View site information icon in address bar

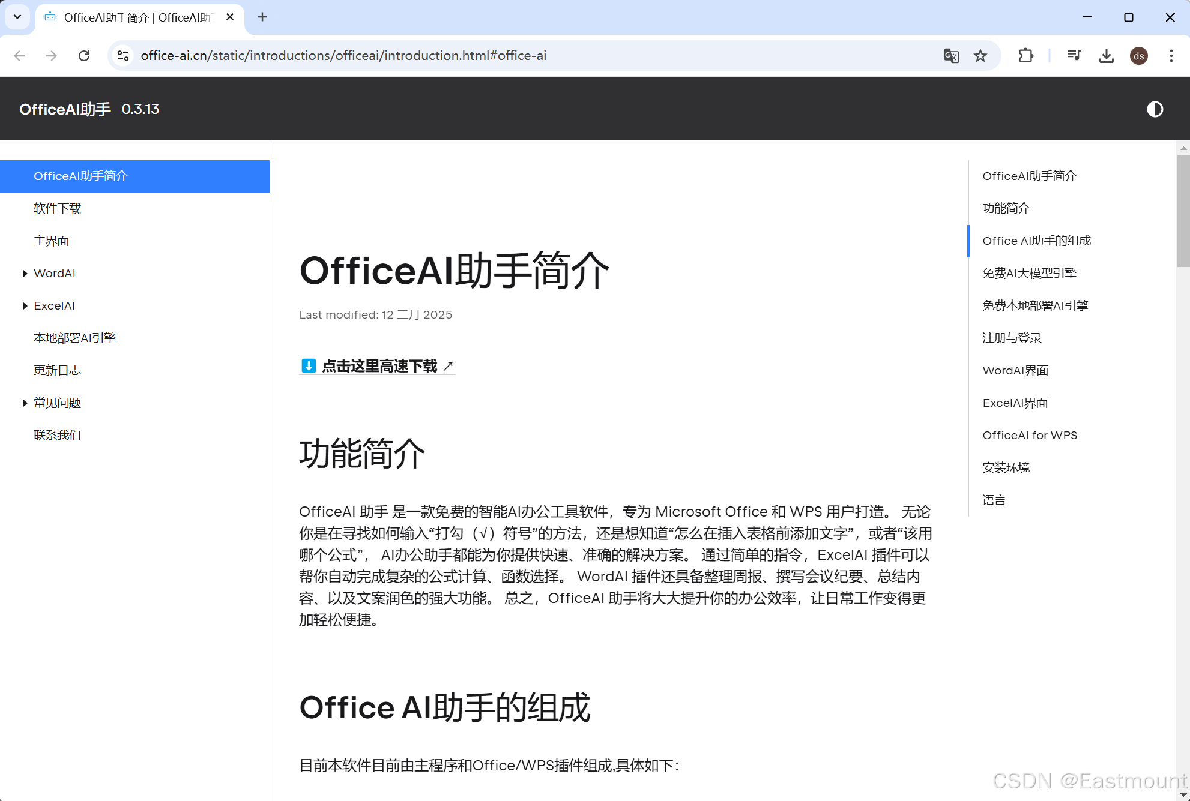coord(123,56)
